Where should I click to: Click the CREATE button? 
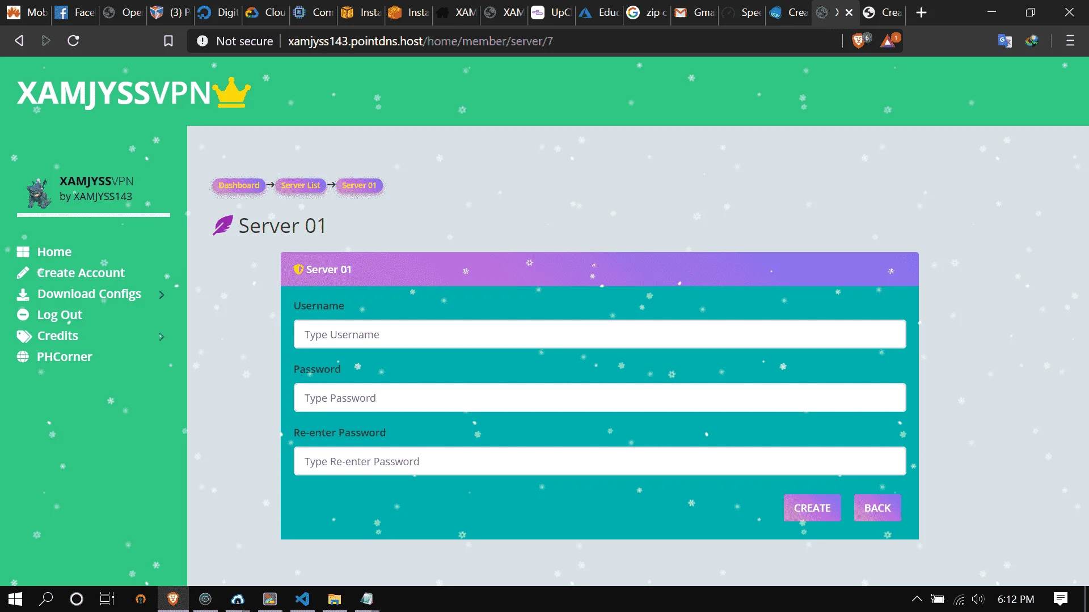pos(812,508)
